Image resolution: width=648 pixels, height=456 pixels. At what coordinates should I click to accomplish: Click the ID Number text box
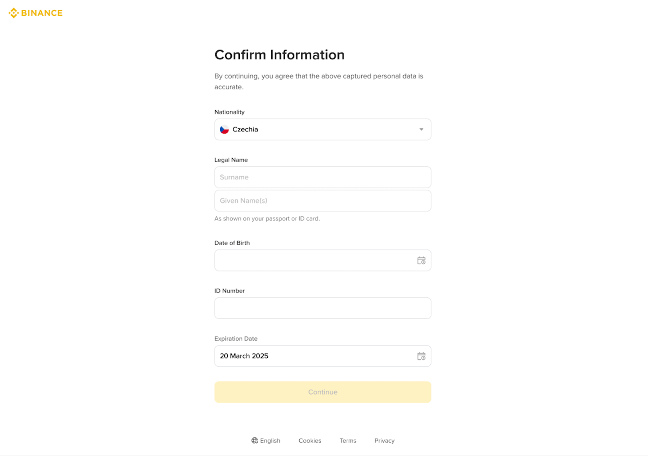pyautogui.click(x=322, y=308)
